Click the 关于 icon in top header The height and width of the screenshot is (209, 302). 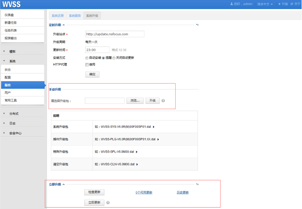coord(292,4)
